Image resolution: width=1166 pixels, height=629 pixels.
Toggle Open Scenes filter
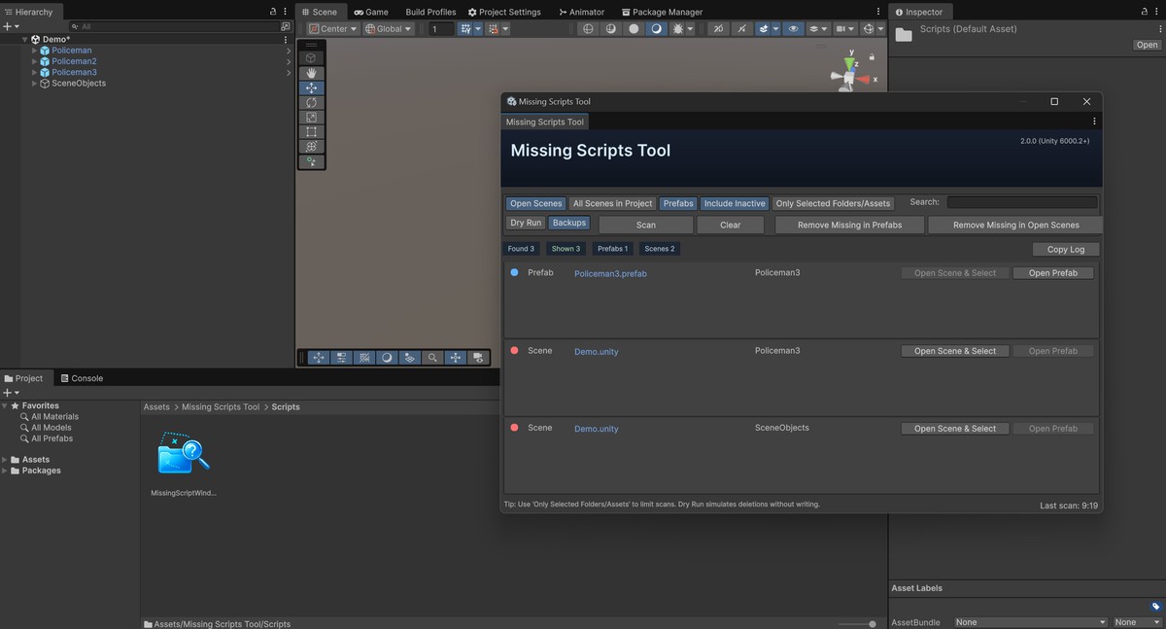coord(535,203)
